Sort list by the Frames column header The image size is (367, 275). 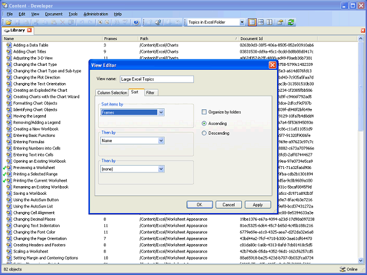pyautogui.click(x=120, y=38)
